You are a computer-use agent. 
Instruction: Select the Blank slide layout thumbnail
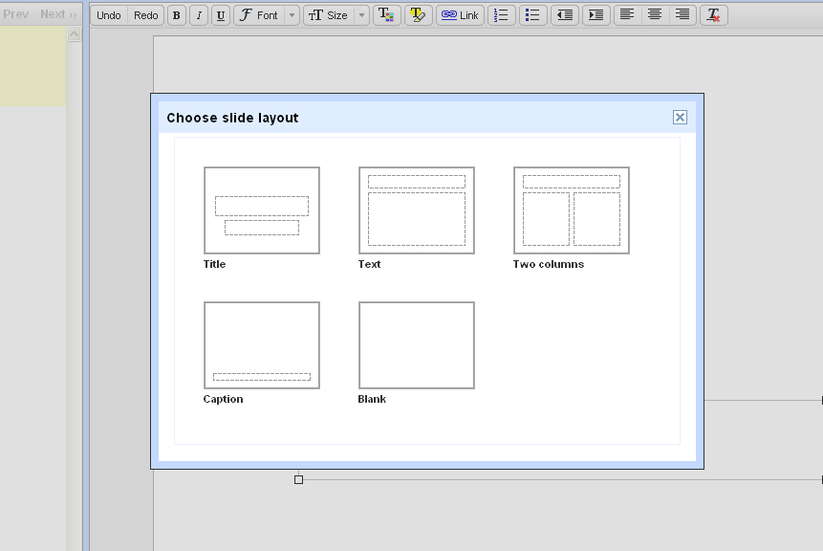click(417, 345)
